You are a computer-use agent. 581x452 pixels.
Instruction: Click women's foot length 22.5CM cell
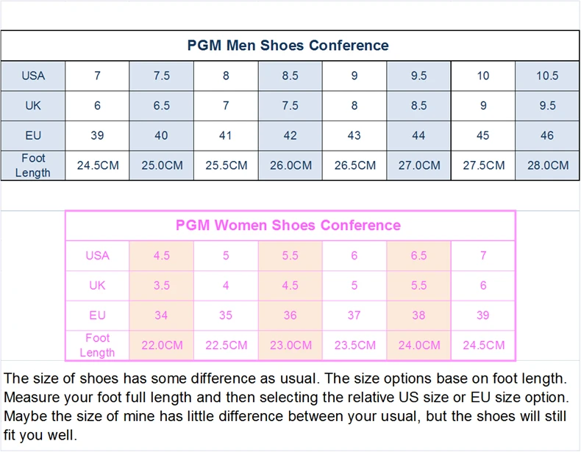[x=226, y=345]
